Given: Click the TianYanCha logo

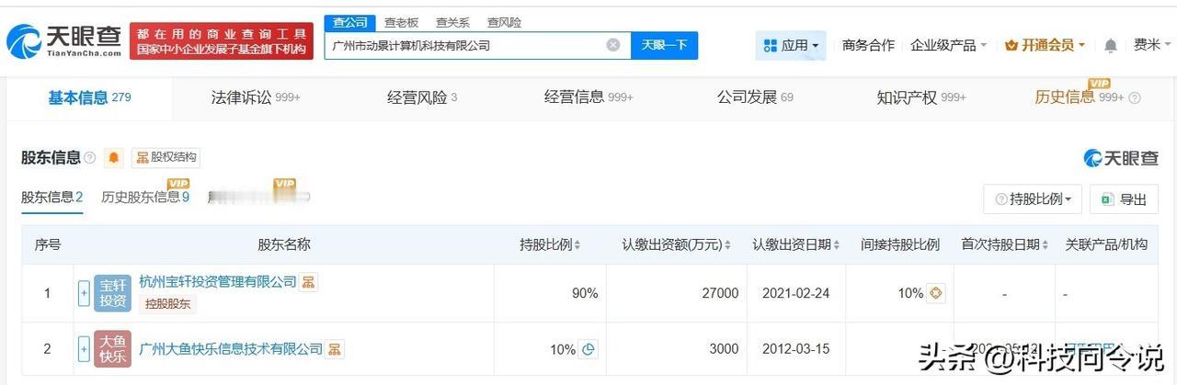Looking at the screenshot, I should coord(64,40).
